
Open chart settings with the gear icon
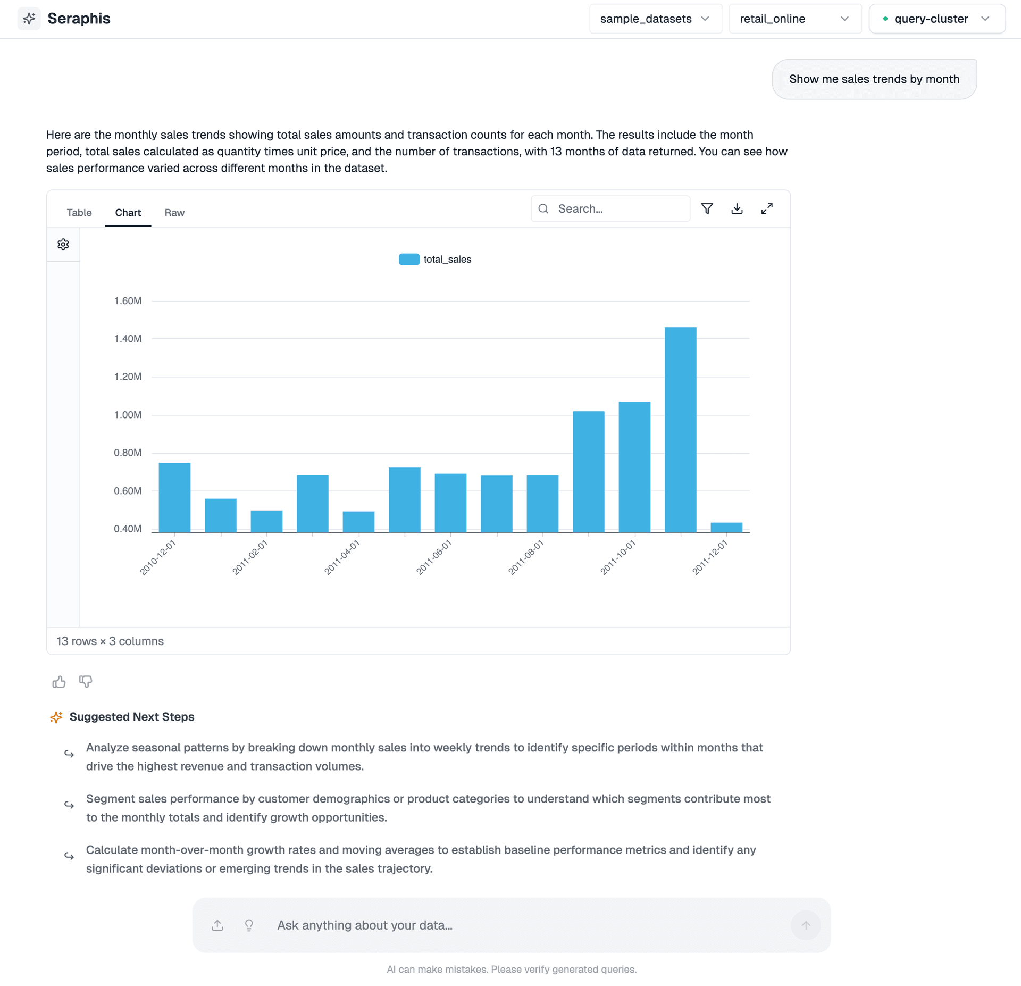[x=63, y=244]
